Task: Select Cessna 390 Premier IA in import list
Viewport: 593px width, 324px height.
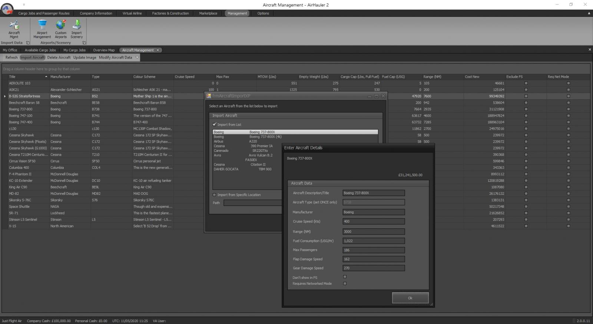Action: tap(248, 146)
